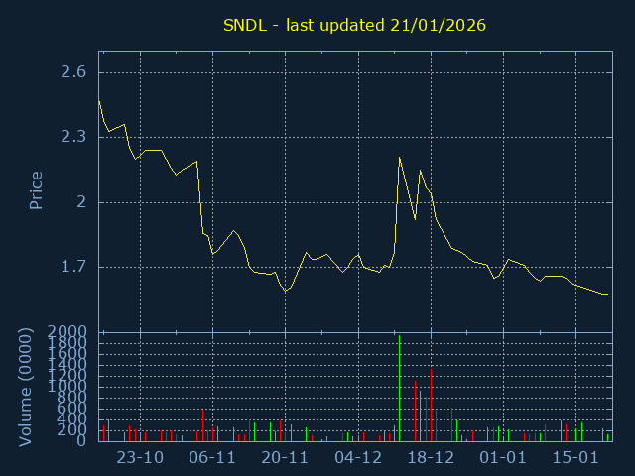Image resolution: width=635 pixels, height=476 pixels.
Task: Click the rightmost end of price line
Action: tap(607, 294)
